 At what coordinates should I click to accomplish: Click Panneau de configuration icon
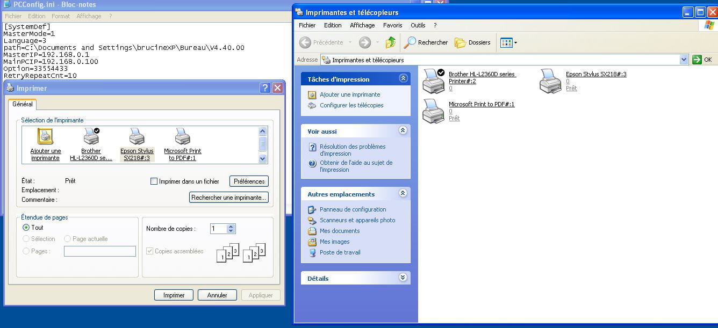[312, 209]
